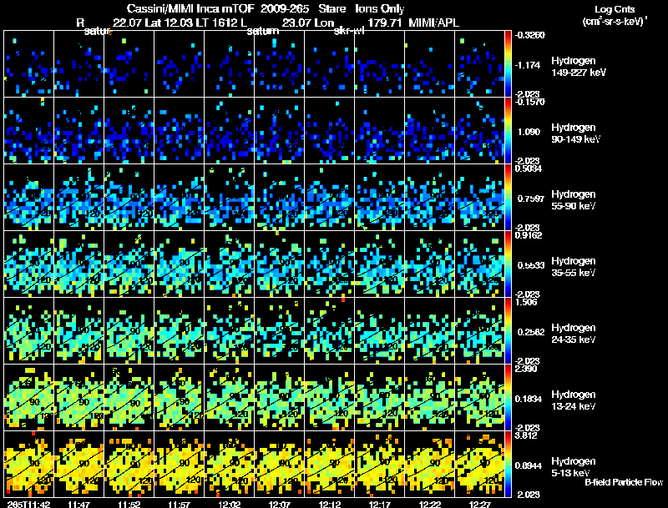Viewport: 668px width, 508px height.
Task: Click the Hydrogen 5-13 keV row label
Action: (573, 467)
